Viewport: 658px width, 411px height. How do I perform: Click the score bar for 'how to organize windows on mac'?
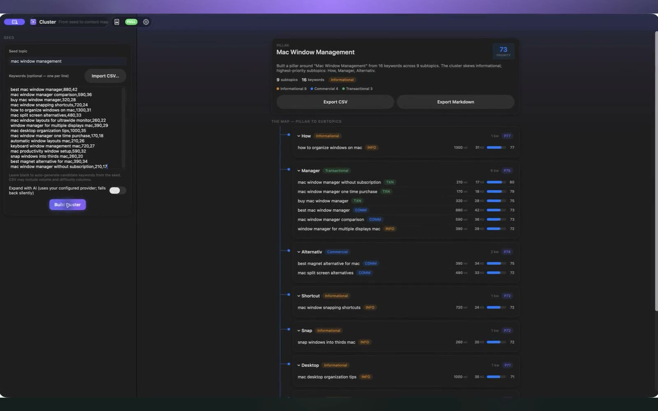[496, 148]
